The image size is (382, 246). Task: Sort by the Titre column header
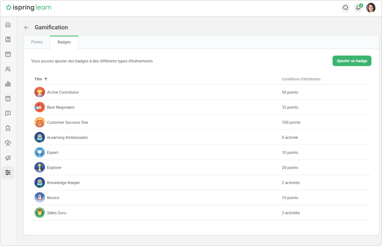[x=41, y=79]
